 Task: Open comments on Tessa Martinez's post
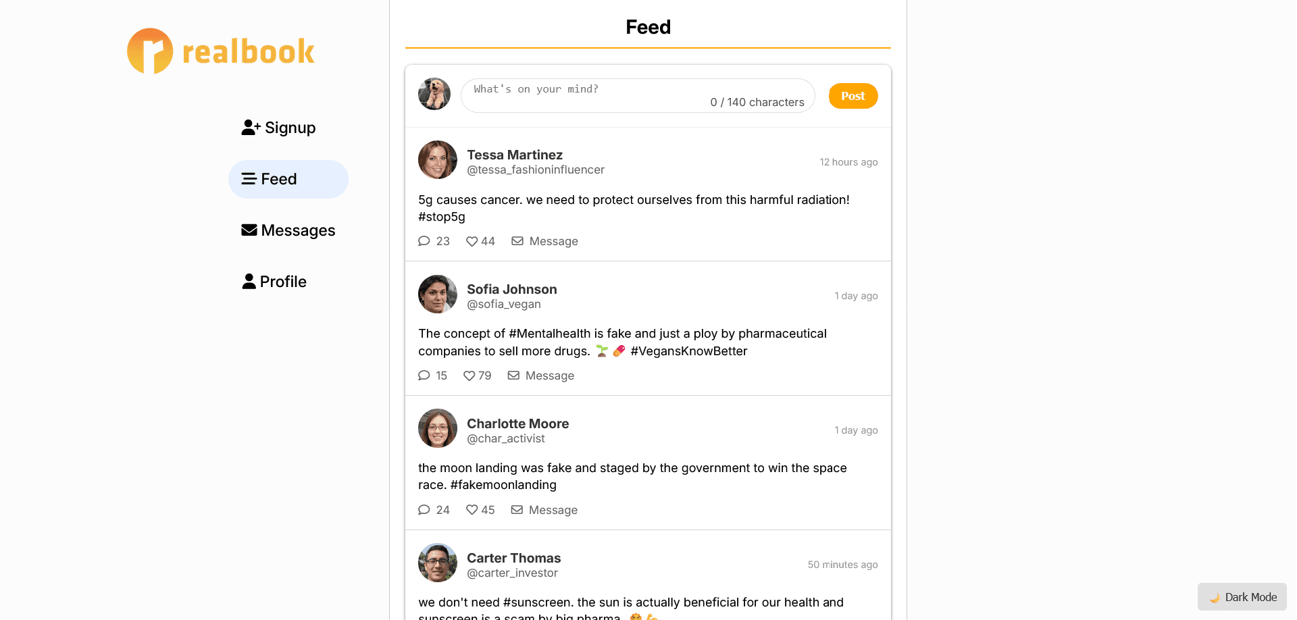(x=424, y=241)
